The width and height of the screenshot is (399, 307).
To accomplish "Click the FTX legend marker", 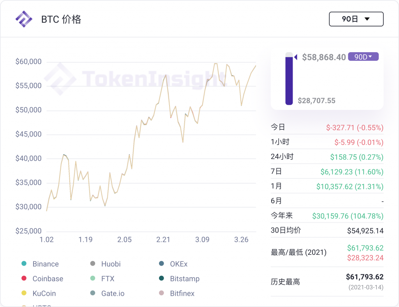I will [92, 279].
